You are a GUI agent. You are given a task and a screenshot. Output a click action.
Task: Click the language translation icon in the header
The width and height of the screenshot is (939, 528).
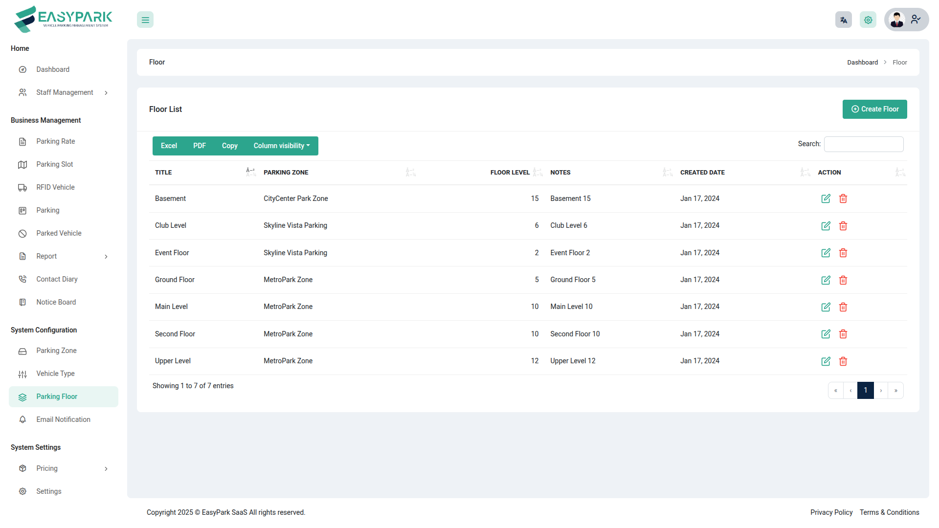[x=843, y=20]
